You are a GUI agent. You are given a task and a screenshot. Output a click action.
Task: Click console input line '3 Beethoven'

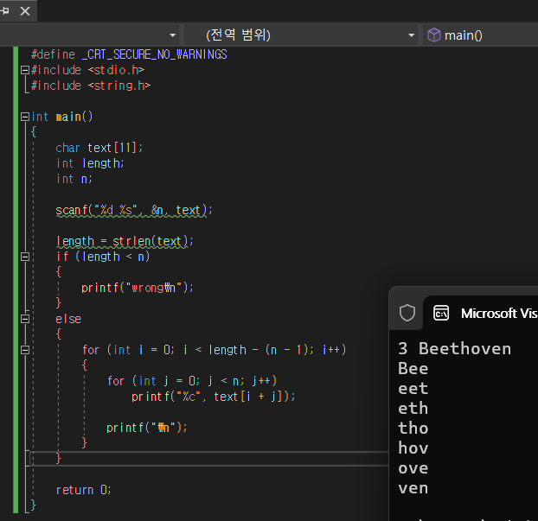455,348
